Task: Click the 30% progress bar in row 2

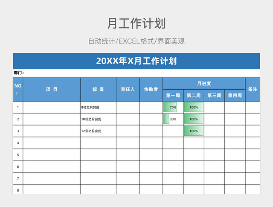Action: [x=166, y=119]
